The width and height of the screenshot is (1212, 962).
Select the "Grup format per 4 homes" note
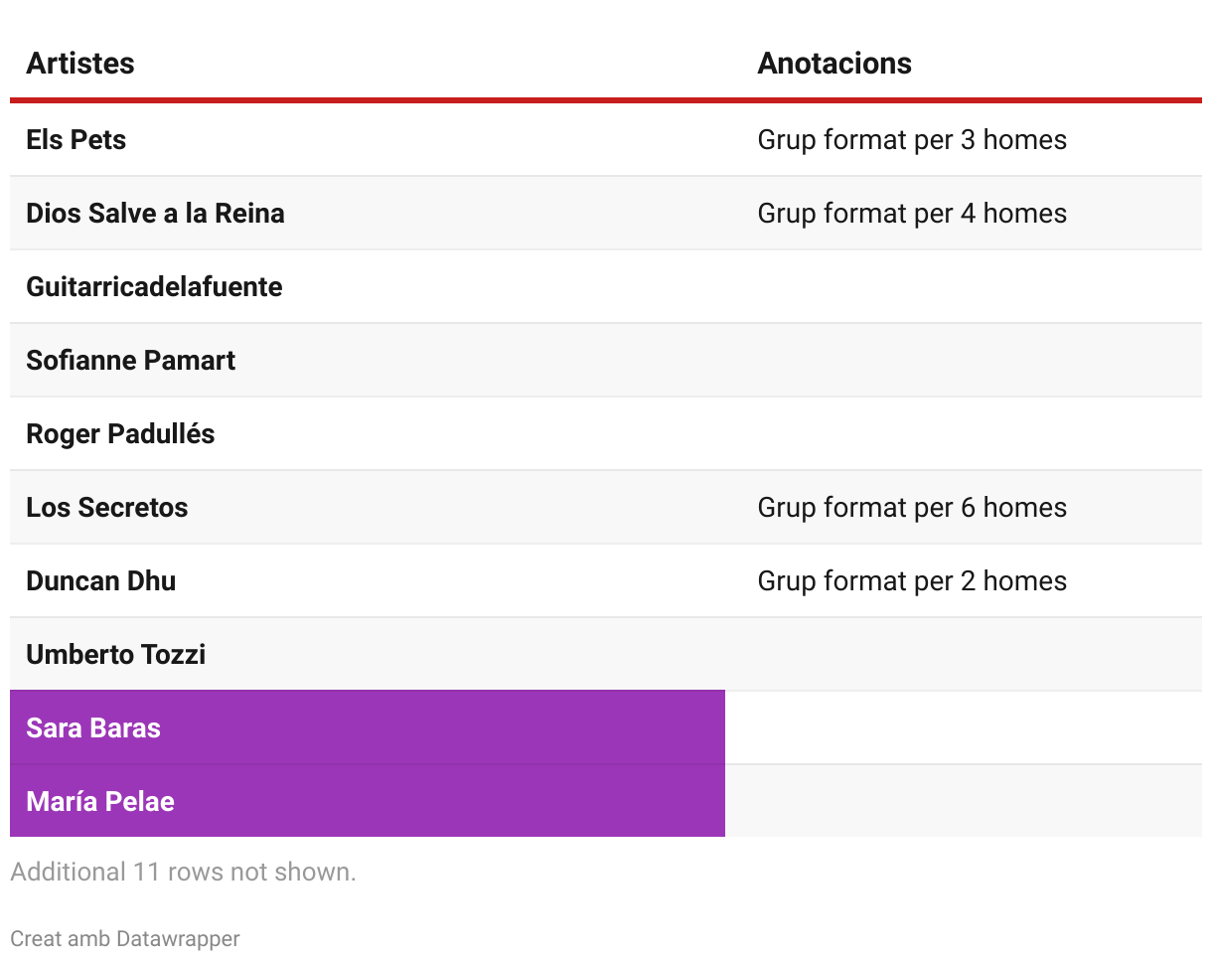pyautogui.click(x=912, y=214)
